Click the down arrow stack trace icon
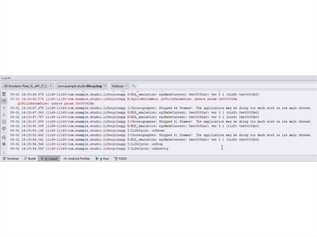The height and width of the screenshot is (237, 317). 4,115
